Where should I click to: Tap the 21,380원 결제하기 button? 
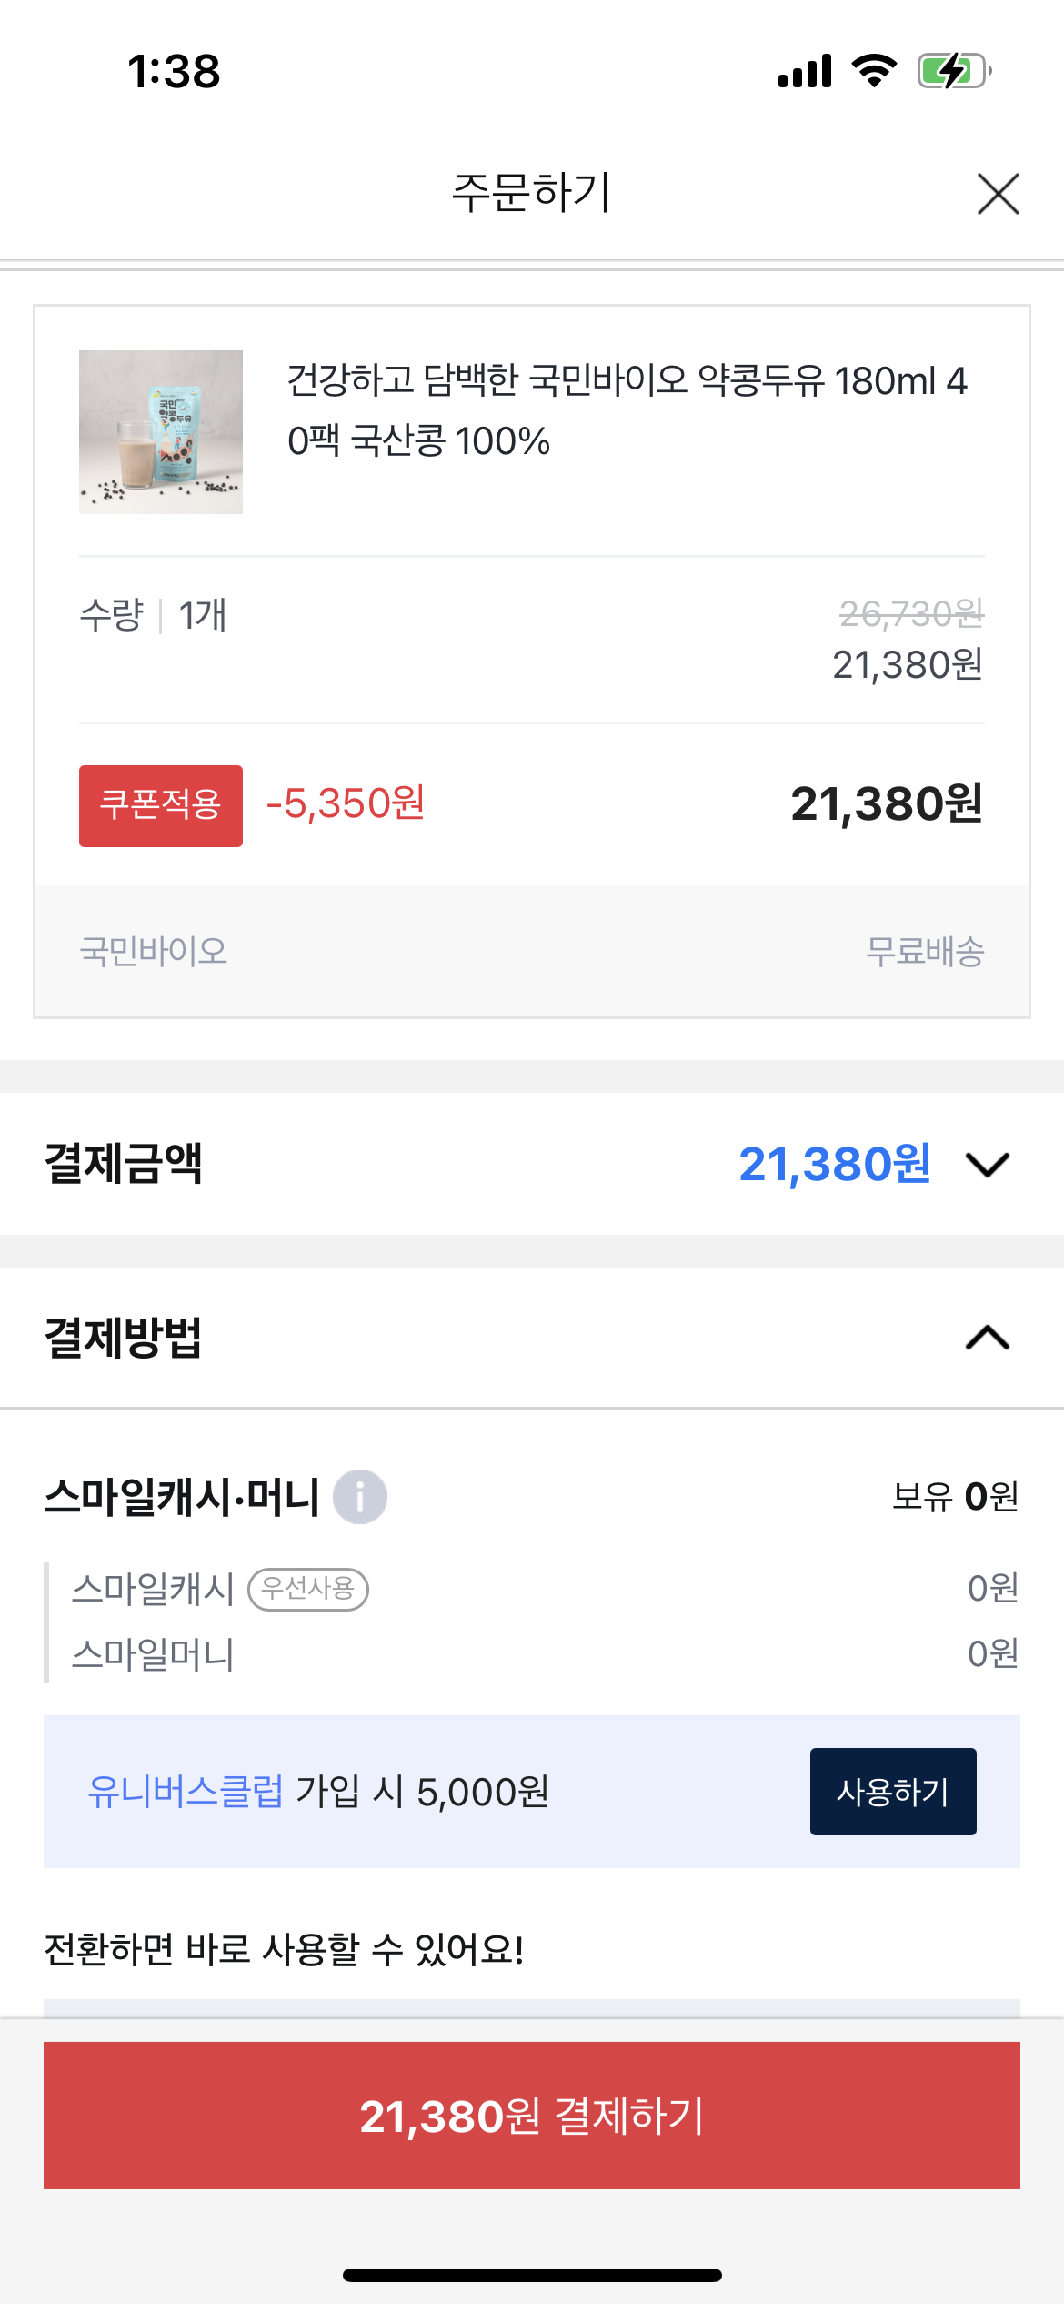coord(532,2116)
